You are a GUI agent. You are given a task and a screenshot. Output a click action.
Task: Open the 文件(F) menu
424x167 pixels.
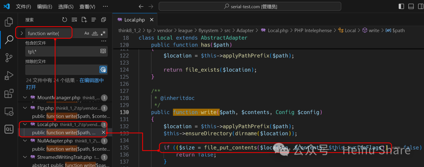point(23,7)
